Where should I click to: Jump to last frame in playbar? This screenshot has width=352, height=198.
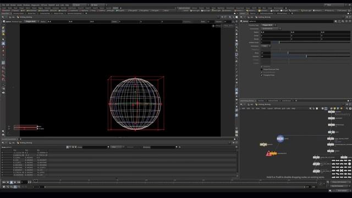19,182
